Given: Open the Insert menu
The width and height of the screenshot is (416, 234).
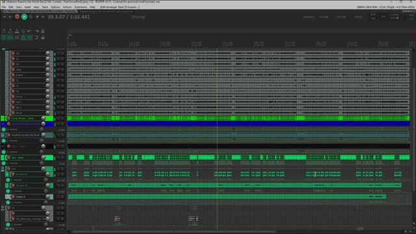Looking at the screenshot, I should point(27,7).
